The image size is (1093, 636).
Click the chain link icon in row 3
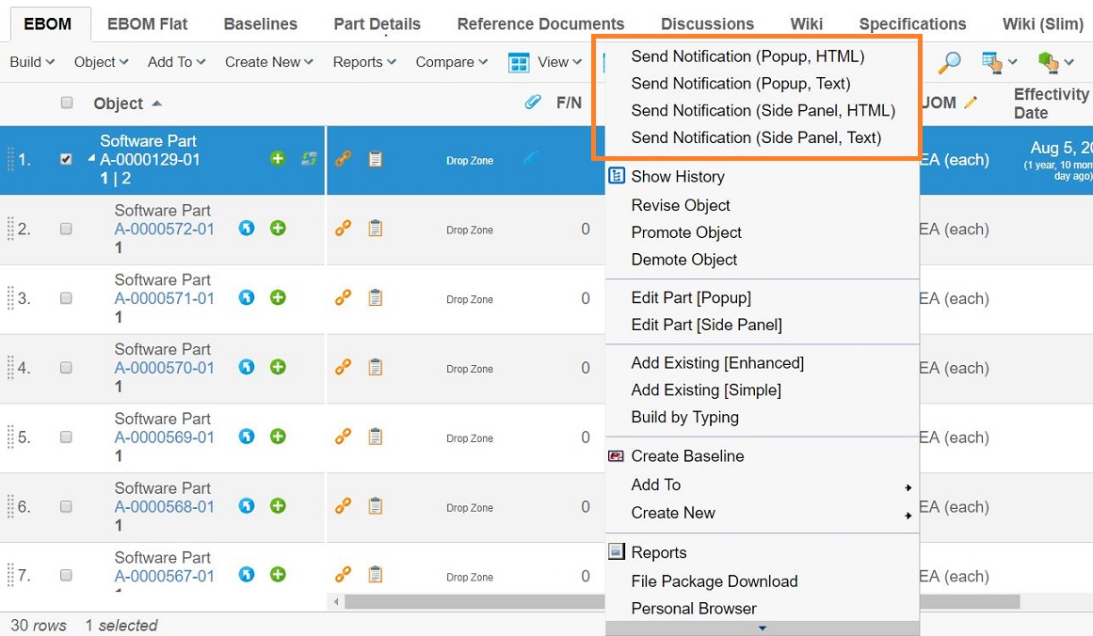click(x=344, y=298)
